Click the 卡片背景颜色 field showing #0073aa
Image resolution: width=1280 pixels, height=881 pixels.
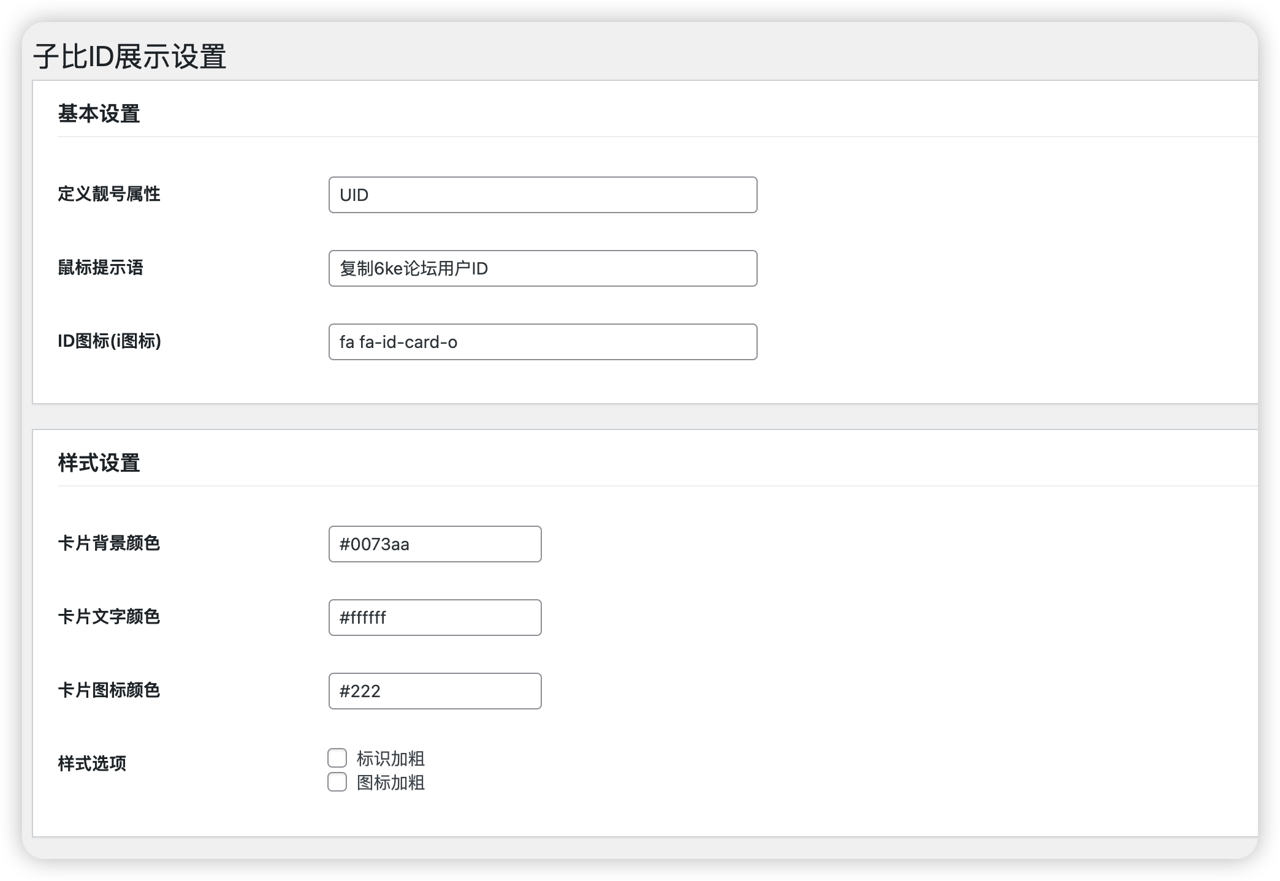tap(435, 544)
